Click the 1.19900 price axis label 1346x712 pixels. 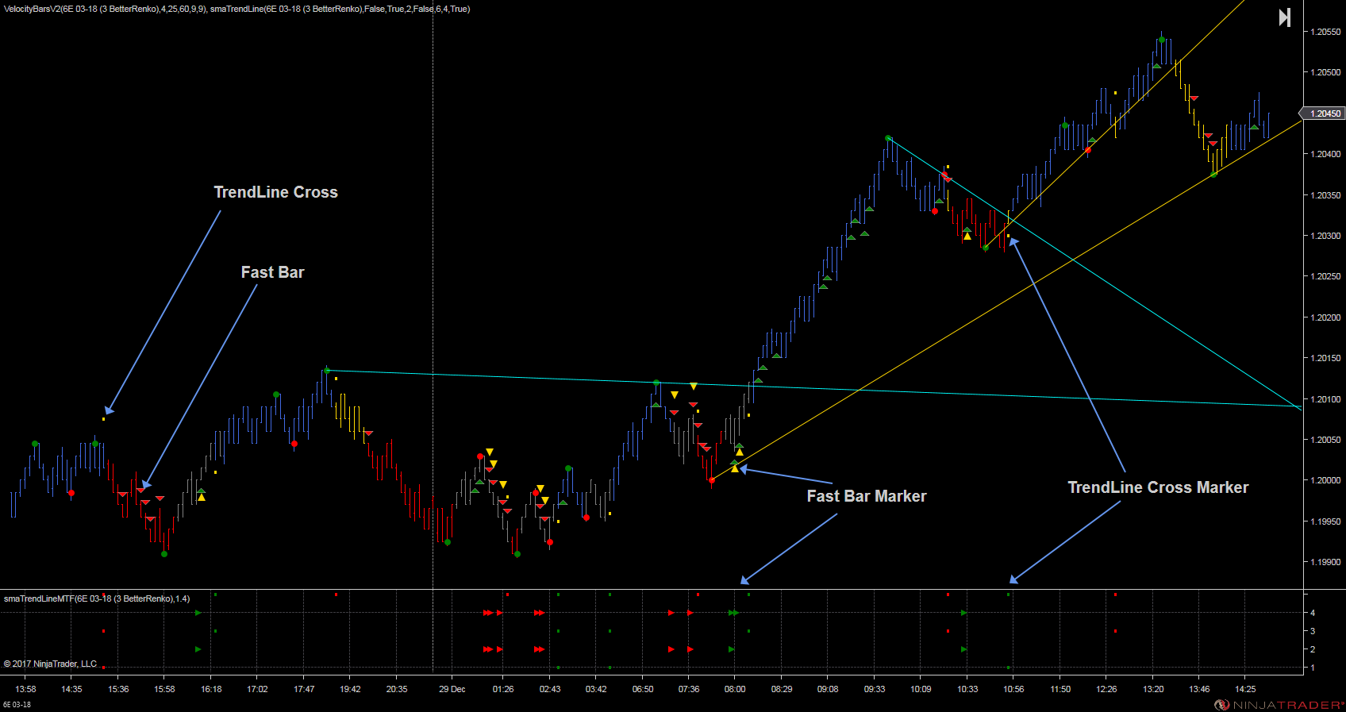[1325, 562]
